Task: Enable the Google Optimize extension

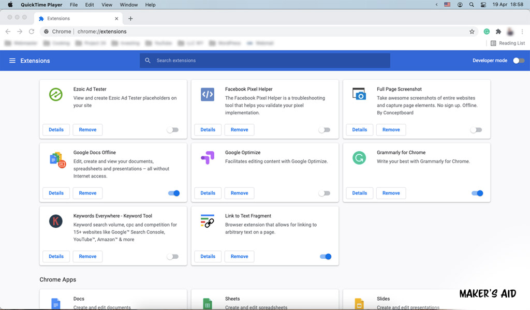Action: click(x=325, y=193)
